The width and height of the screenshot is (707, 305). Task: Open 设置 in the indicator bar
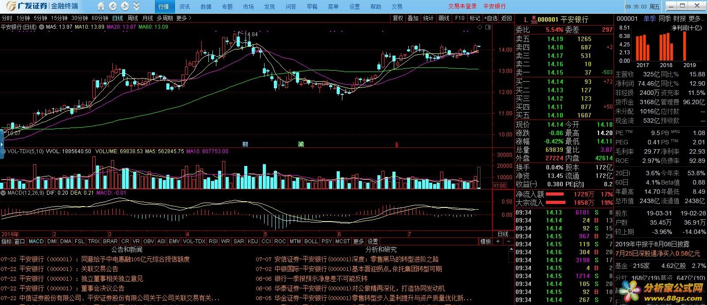coord(373,241)
